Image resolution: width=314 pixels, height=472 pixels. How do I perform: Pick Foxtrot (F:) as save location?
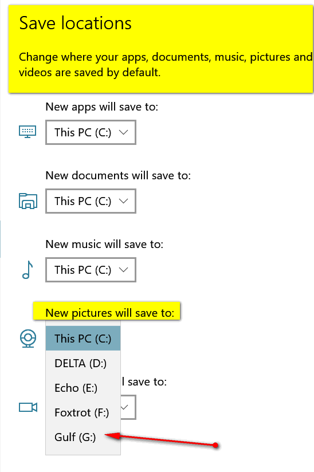tap(83, 412)
